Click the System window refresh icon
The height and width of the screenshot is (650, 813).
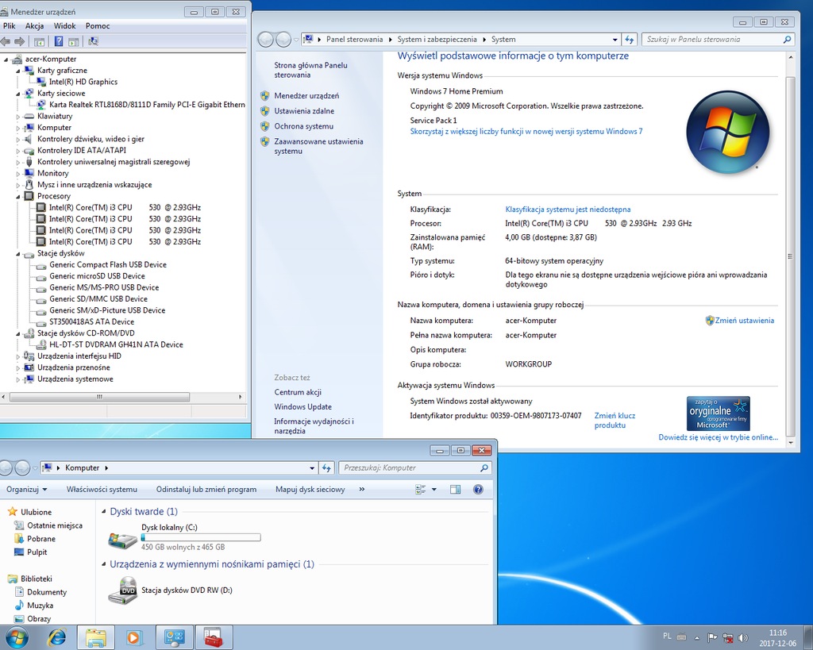click(630, 40)
